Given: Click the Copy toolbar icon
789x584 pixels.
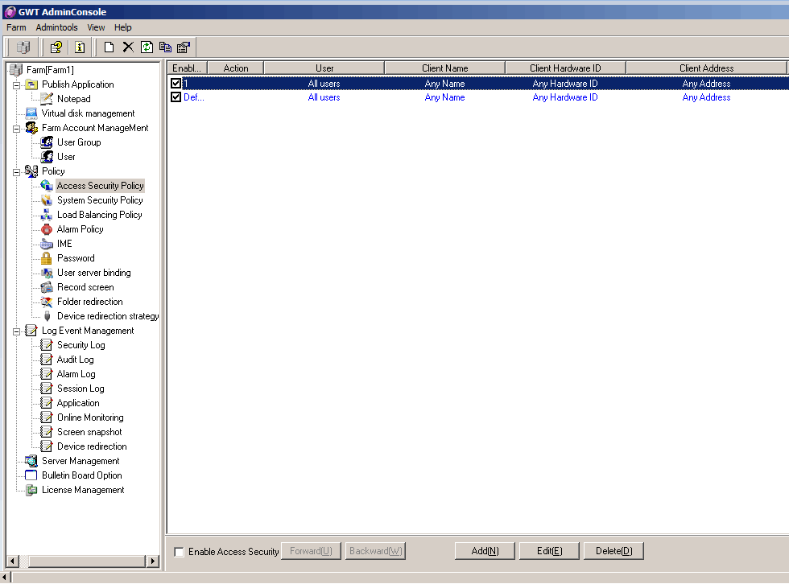Looking at the screenshot, I should coord(165,47).
